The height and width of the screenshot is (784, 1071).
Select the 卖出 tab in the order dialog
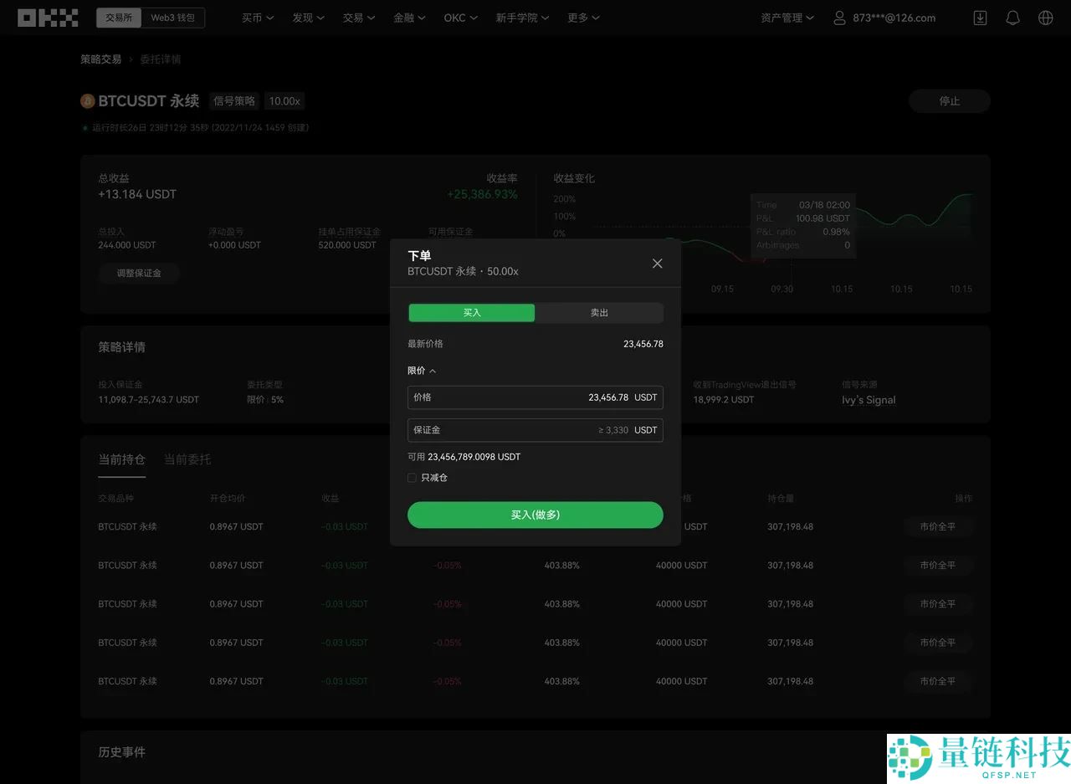599,312
